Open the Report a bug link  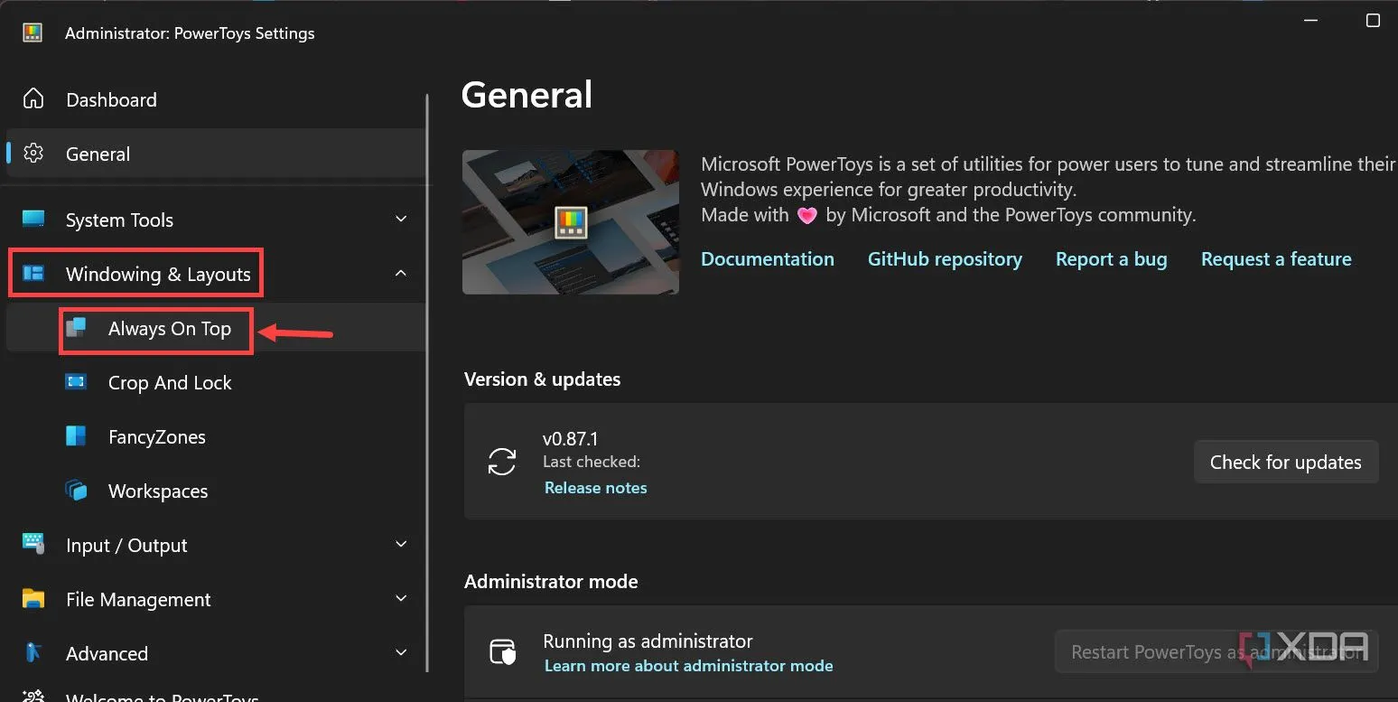point(1111,259)
